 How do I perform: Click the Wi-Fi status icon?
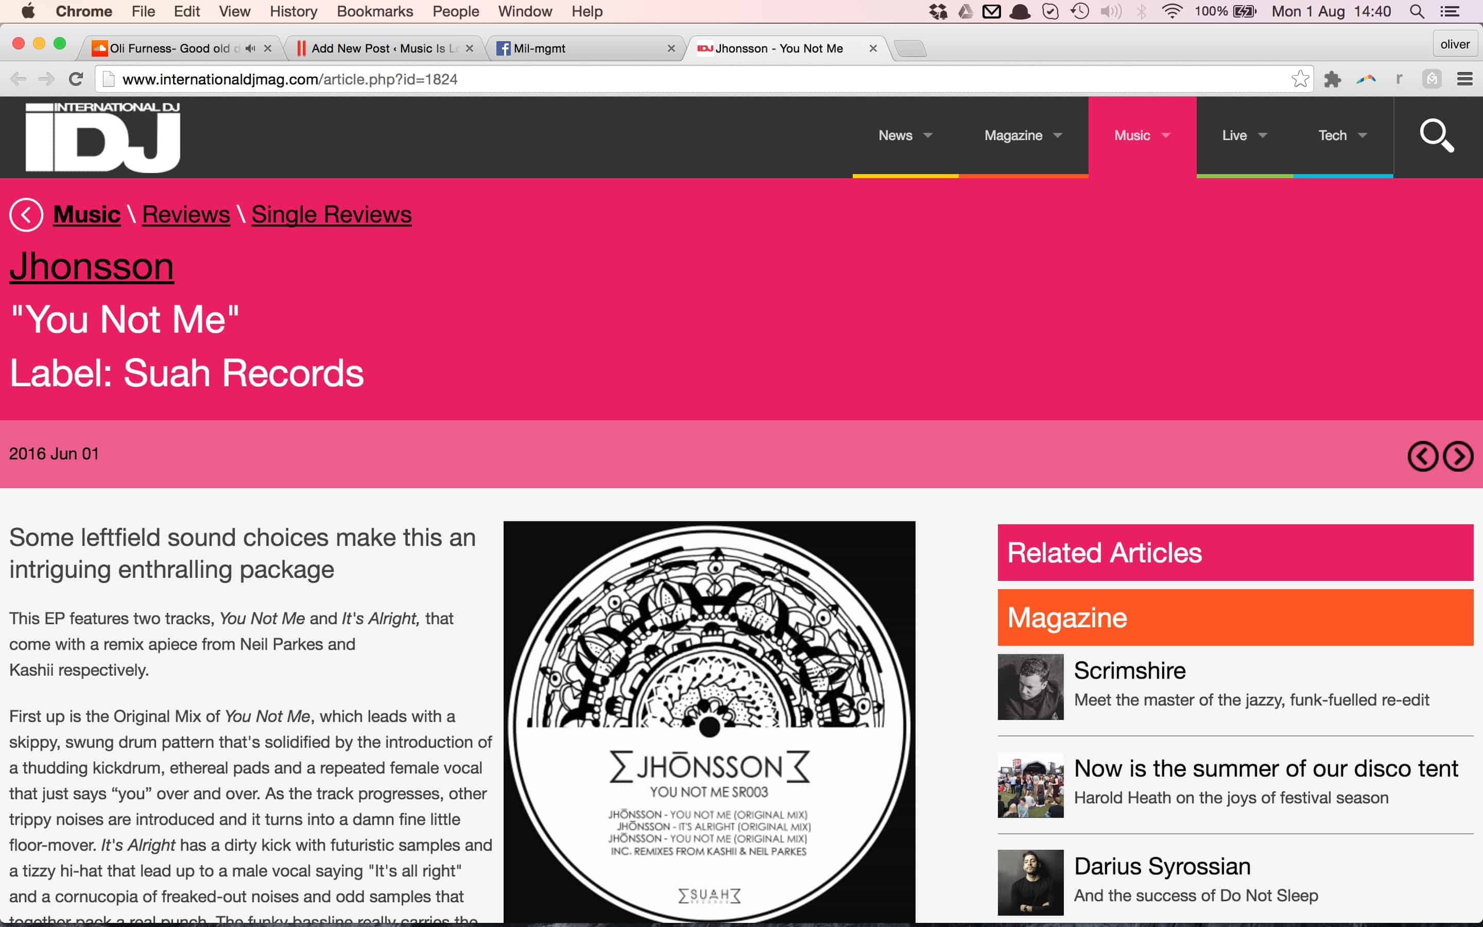[x=1171, y=11]
